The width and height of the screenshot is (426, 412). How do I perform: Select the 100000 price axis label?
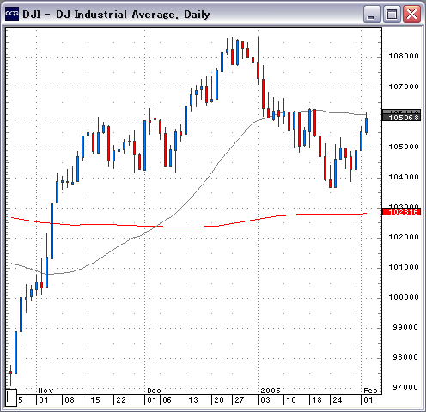tap(404, 297)
